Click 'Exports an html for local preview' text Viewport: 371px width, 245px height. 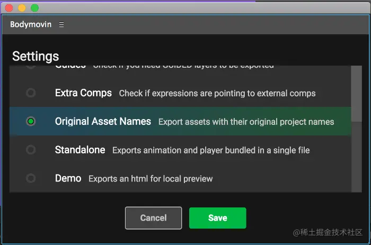[151, 179]
